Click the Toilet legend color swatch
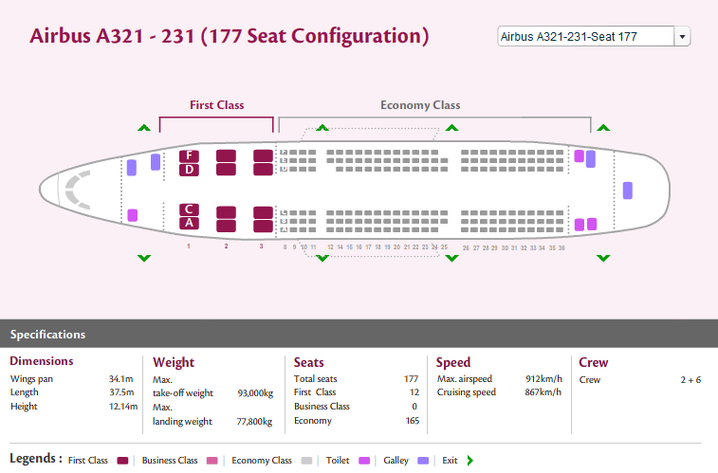 [x=363, y=461]
